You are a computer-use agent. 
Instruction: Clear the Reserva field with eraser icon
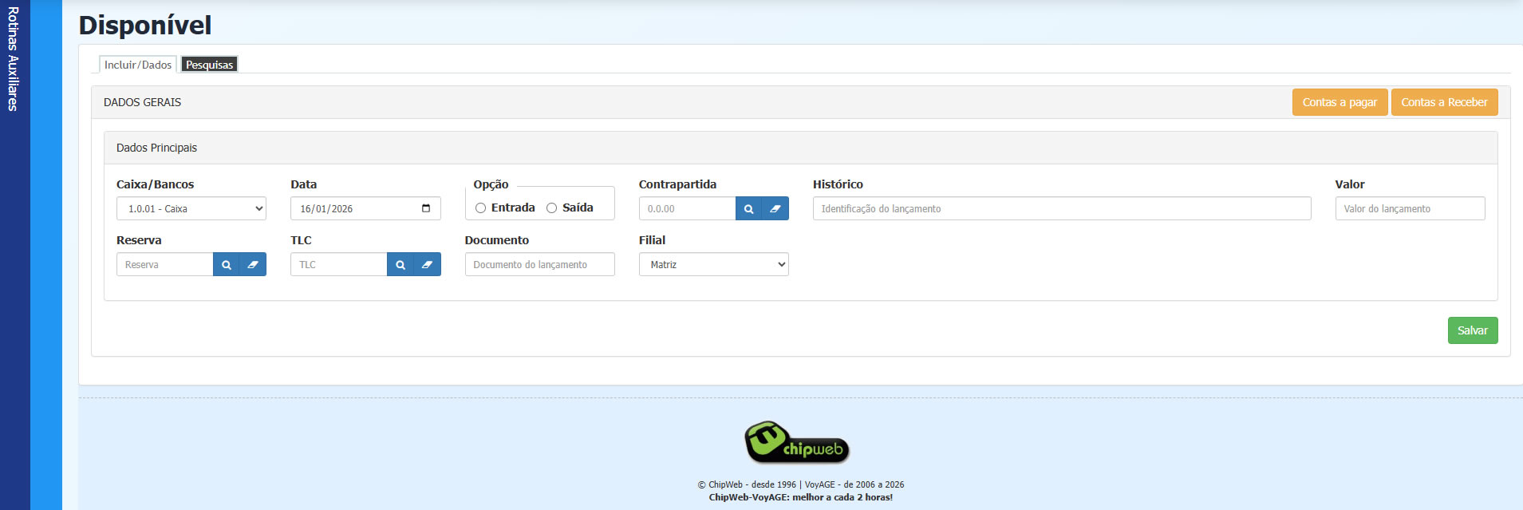point(253,265)
